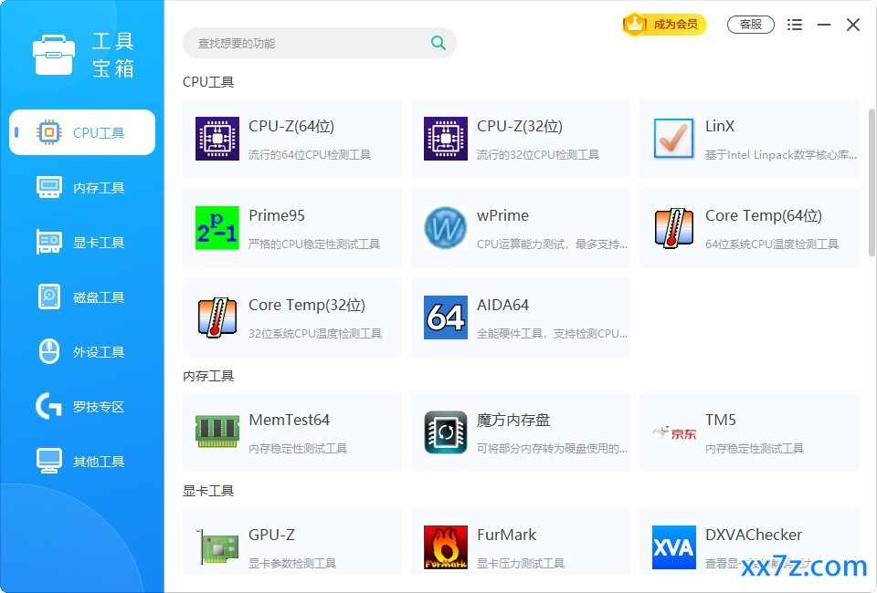Open the MemTest64 memory stick icon
This screenshot has height=593, width=877.
(x=217, y=432)
